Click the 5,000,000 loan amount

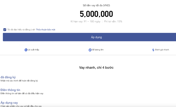[96, 14]
